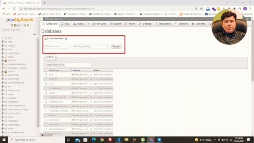Viewport: 254px width, 143px height.
Task: Open the Chrome extensions puzzle icon
Action: 235,9
